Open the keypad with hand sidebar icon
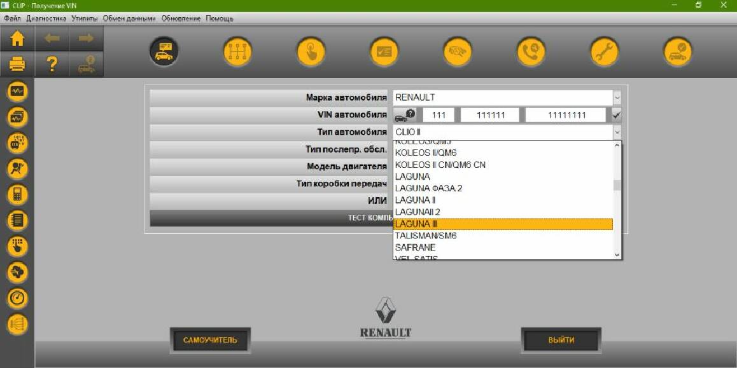737x368 pixels. pyautogui.click(x=17, y=246)
